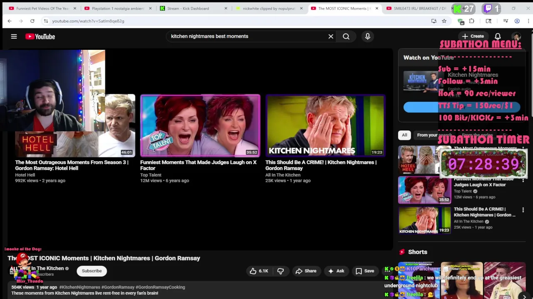Save the video to a playlist
This screenshot has width=533, height=299.
click(x=365, y=271)
